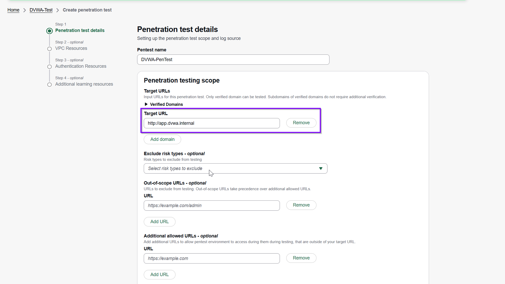
Task: Open the exclude risk types dropdown arrow
Action: pos(320,168)
